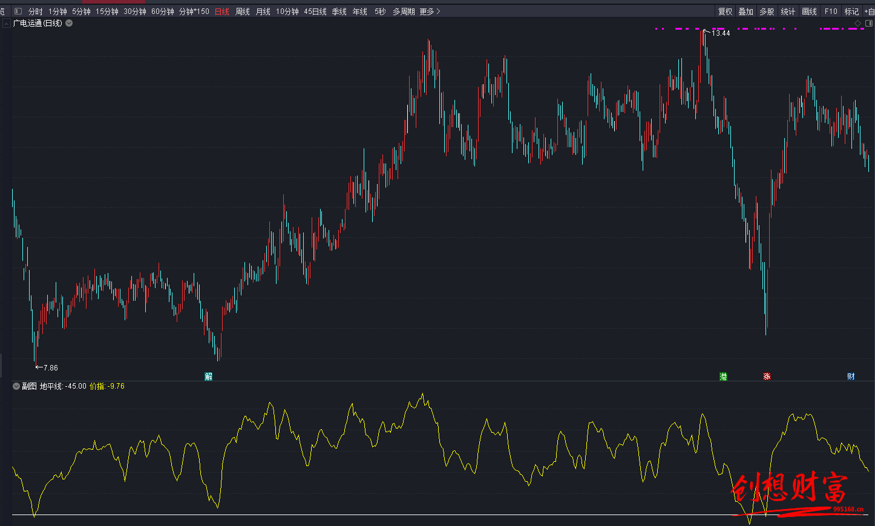
Task: Click the 13.44 high price label
Action: click(x=721, y=33)
